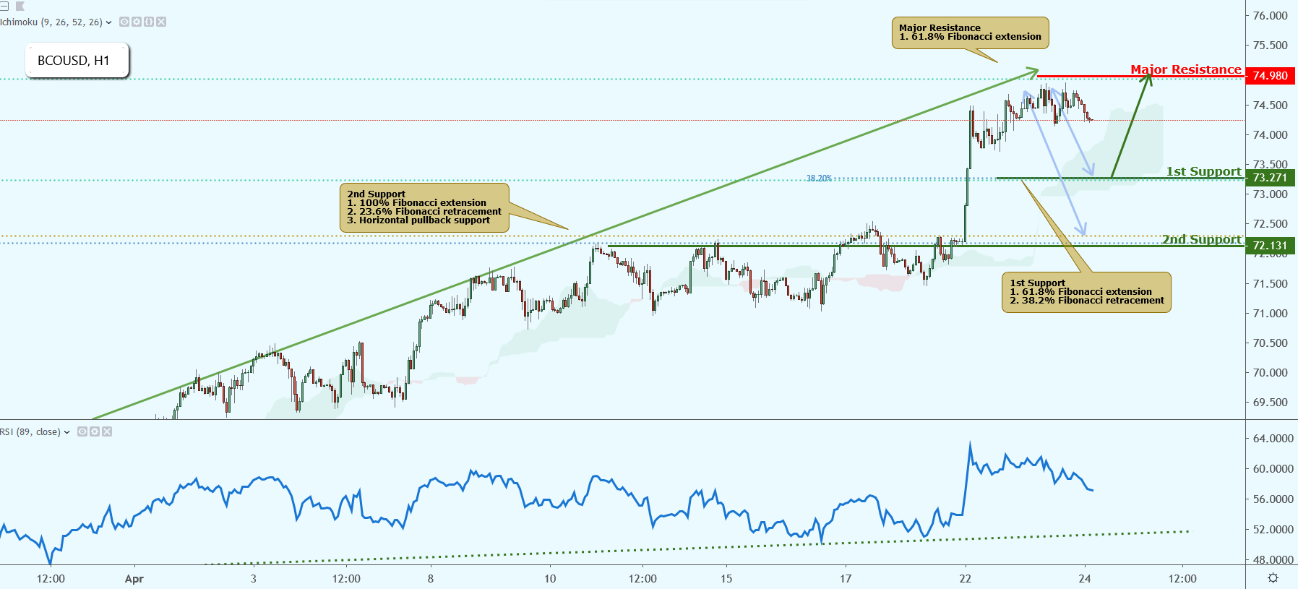Click the Ichimoku (9, 26, 52, 26) title
The height and width of the screenshot is (589, 1298).
51,22
